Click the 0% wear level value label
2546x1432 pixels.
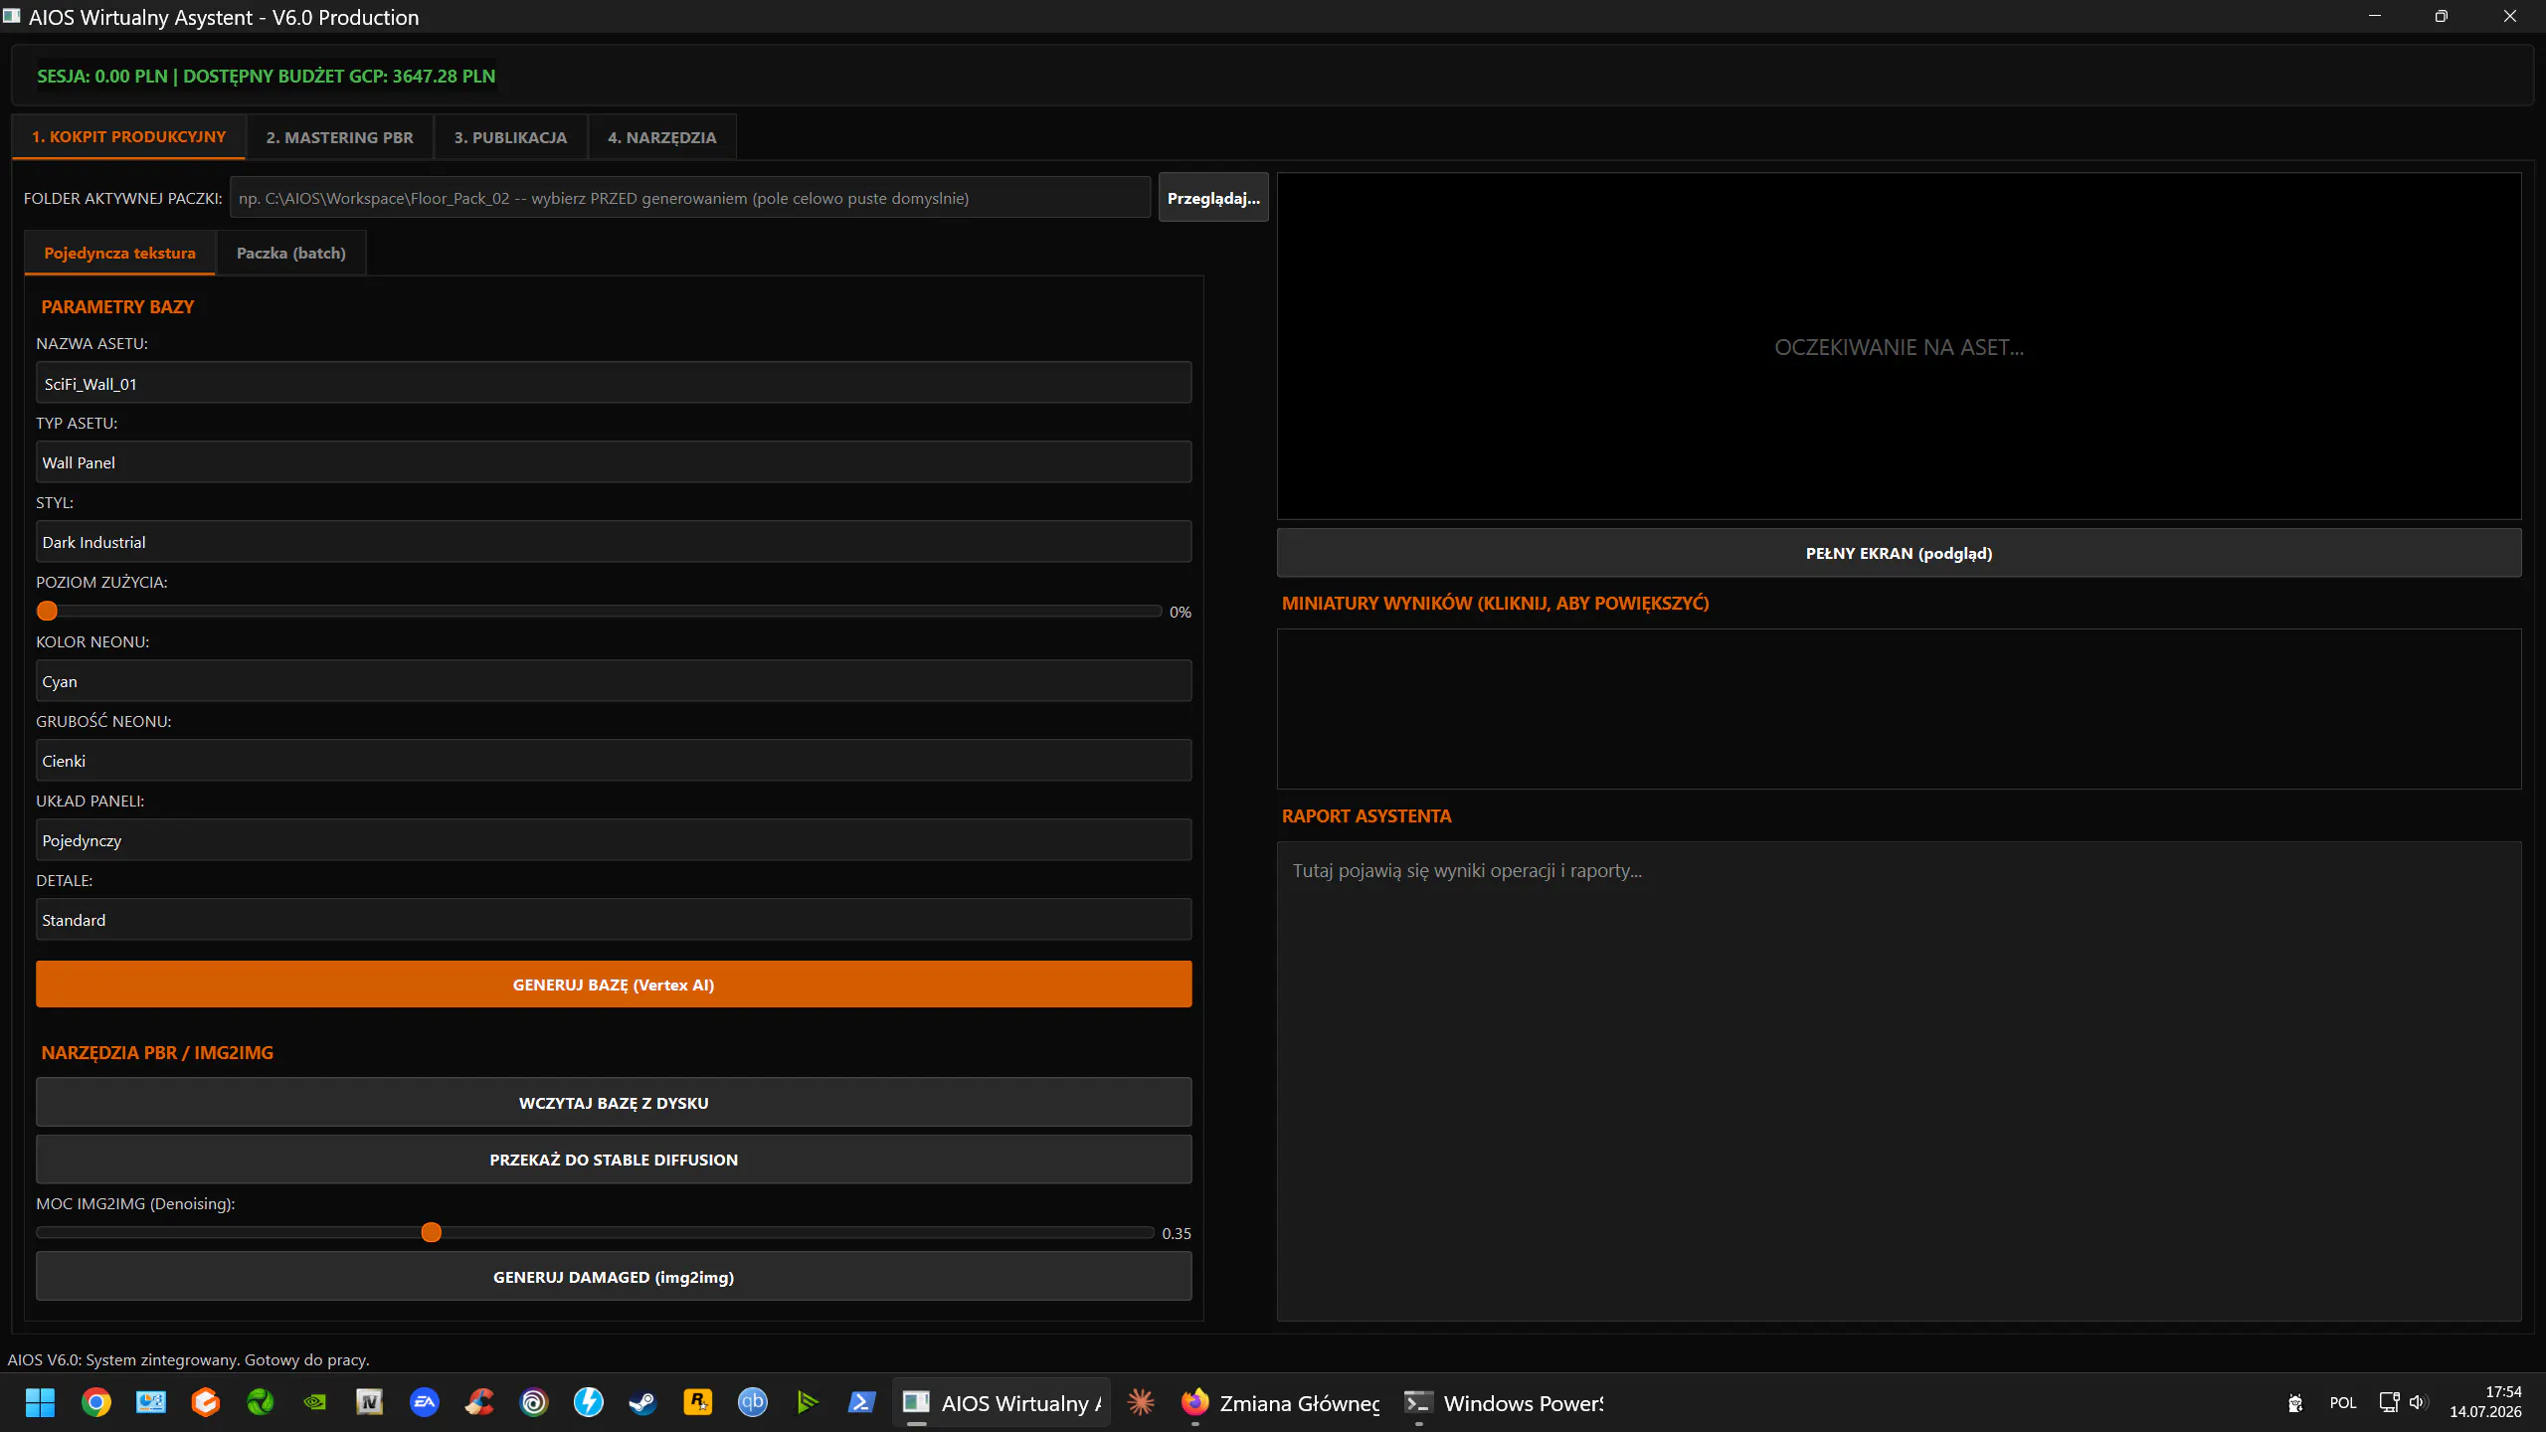(1181, 612)
